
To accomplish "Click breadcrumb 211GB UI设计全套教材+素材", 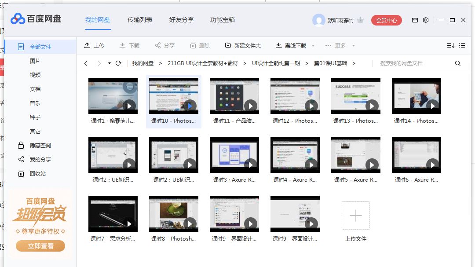I will point(203,63).
